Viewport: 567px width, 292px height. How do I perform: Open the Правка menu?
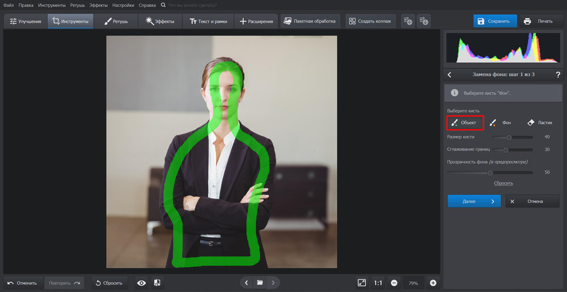pos(26,6)
